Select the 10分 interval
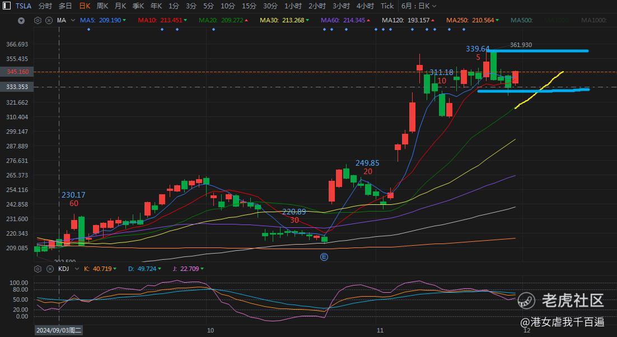This screenshot has width=617, height=337. click(227, 6)
